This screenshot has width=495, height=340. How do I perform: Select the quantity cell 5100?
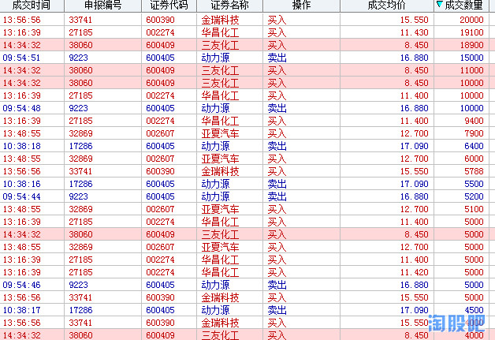[x=474, y=209]
